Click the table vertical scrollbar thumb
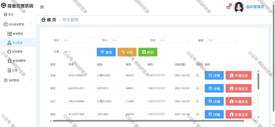This screenshot has width=275, height=127. (258, 81)
